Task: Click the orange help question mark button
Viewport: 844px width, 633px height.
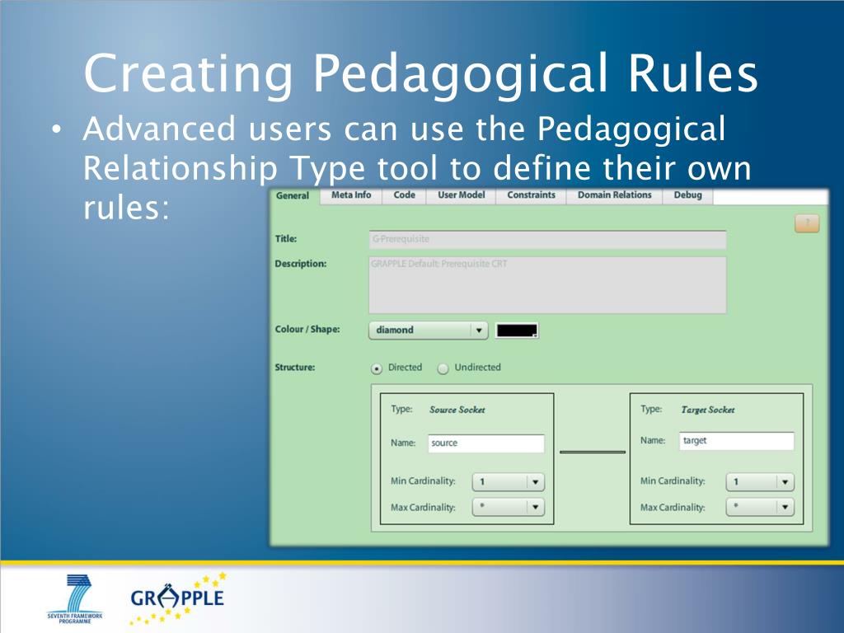Action: (x=807, y=223)
